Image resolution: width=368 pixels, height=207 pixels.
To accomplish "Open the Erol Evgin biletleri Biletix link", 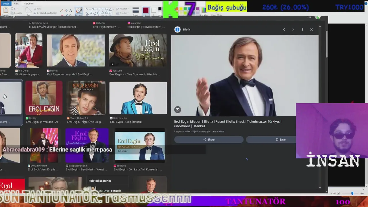I will coord(228,124).
